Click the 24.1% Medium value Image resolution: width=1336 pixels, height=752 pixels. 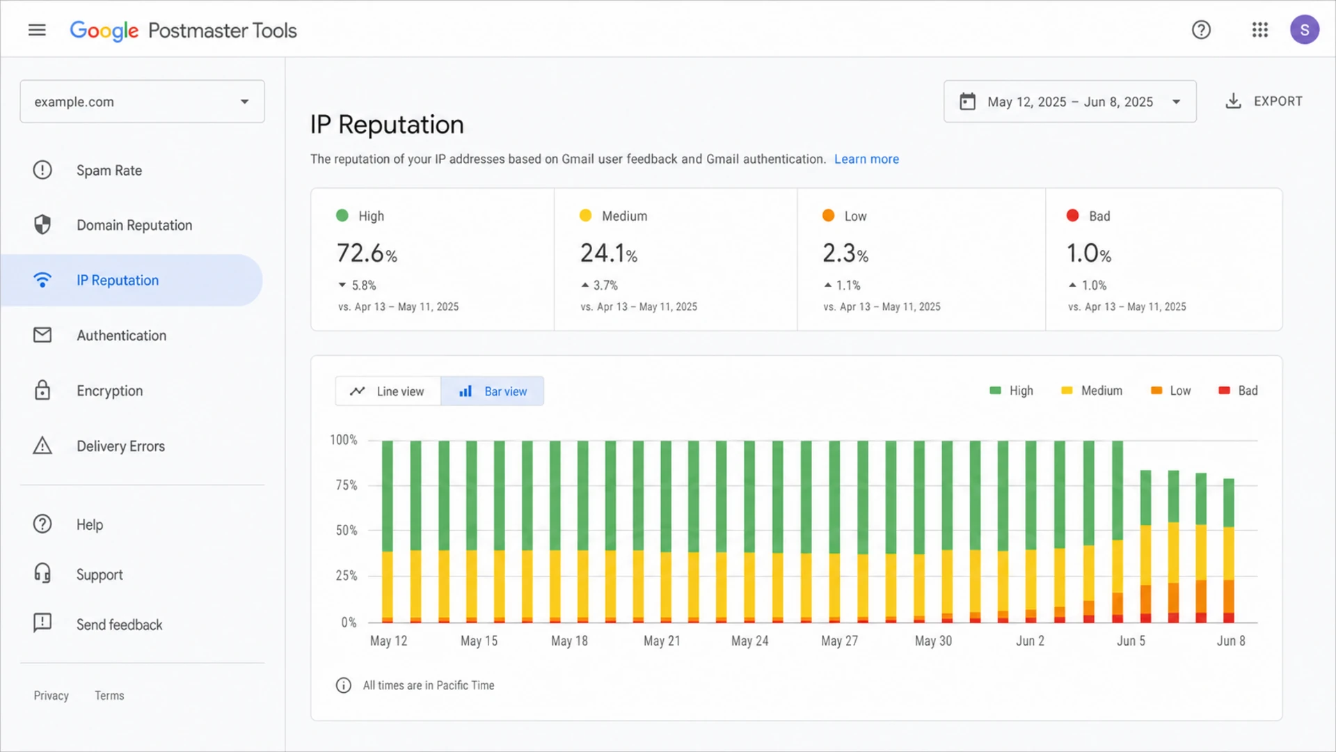click(x=609, y=253)
